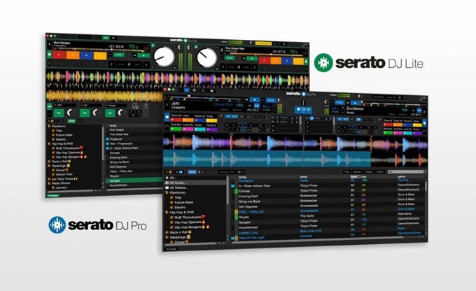This screenshot has height=291, width=476.
Task: Open the Browse panel tab in DJ Pro
Action: click(357, 172)
